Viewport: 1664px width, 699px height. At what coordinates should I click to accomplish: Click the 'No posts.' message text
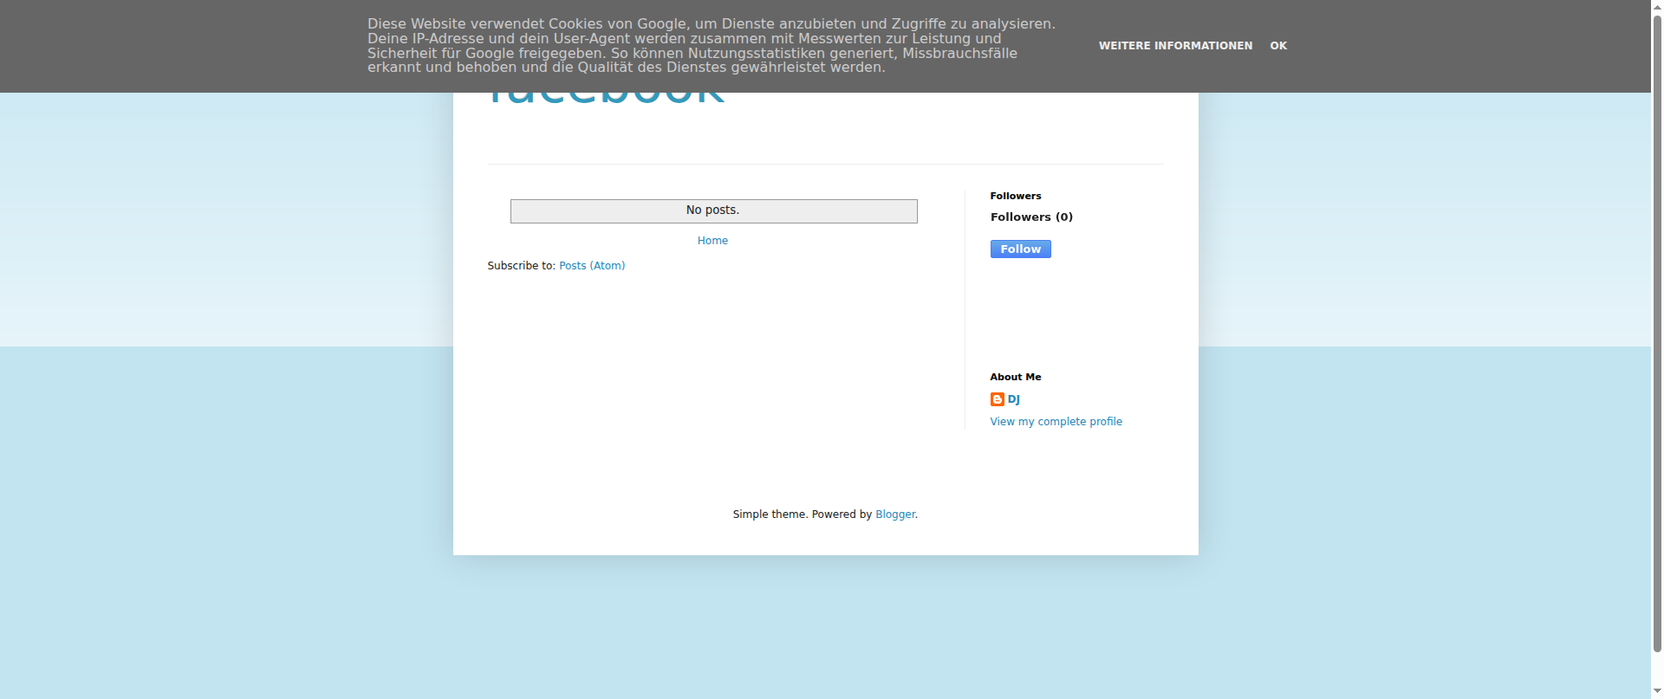[x=712, y=210]
